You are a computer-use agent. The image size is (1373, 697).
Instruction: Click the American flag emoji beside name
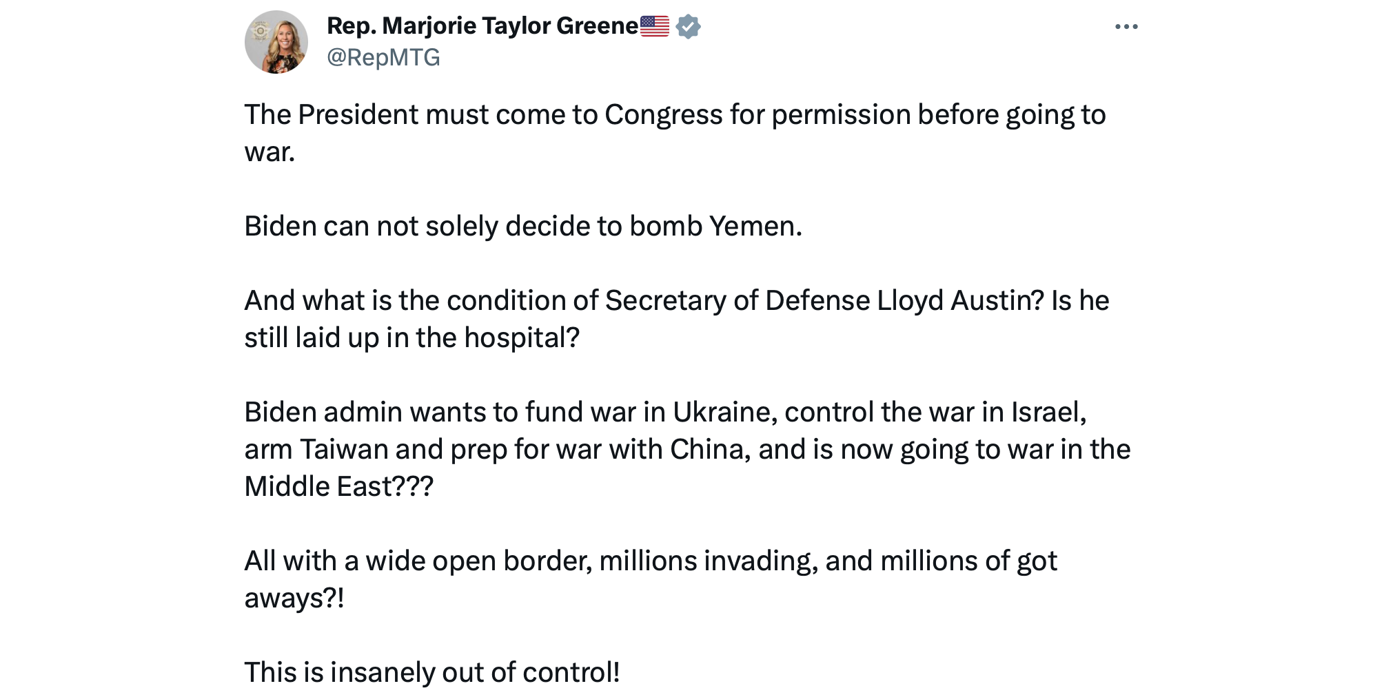[x=654, y=26]
